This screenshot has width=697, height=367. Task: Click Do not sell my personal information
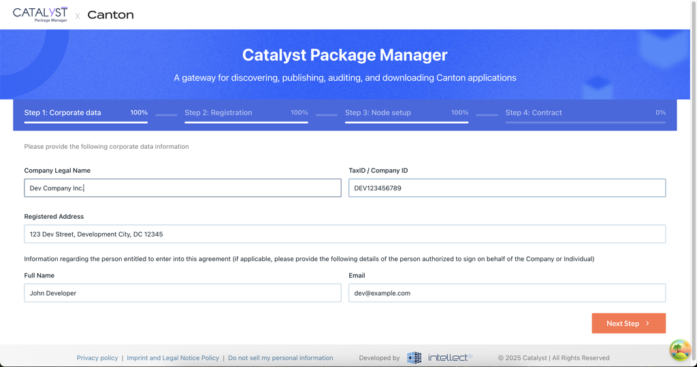click(280, 357)
